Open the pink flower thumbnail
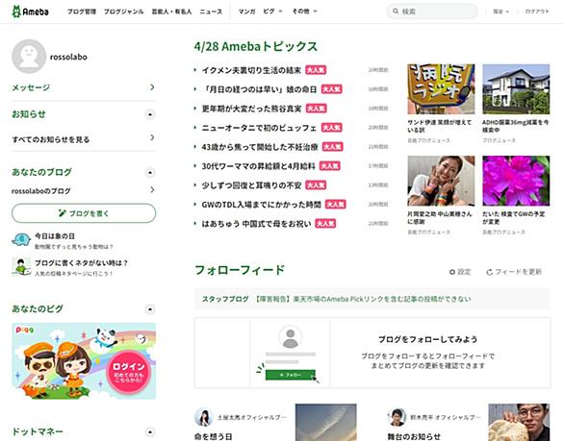Viewport: 564px width, 441px height. 516,181
